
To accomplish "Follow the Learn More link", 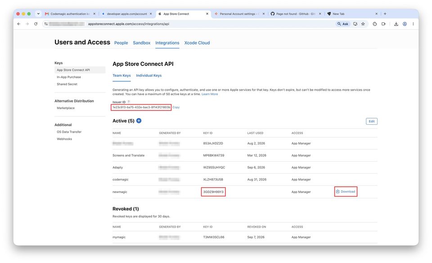I will [210, 94].
